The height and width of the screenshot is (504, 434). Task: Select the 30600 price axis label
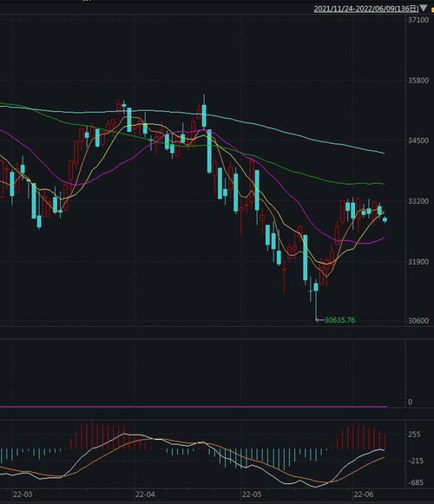(x=418, y=320)
